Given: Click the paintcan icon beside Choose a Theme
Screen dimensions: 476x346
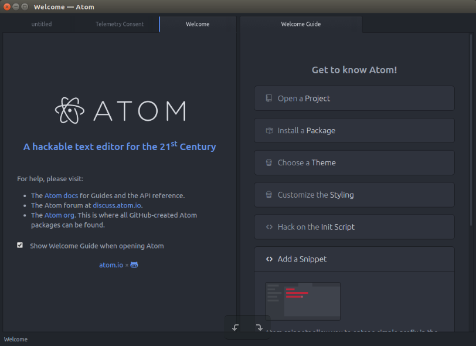Looking at the screenshot, I should tap(269, 162).
